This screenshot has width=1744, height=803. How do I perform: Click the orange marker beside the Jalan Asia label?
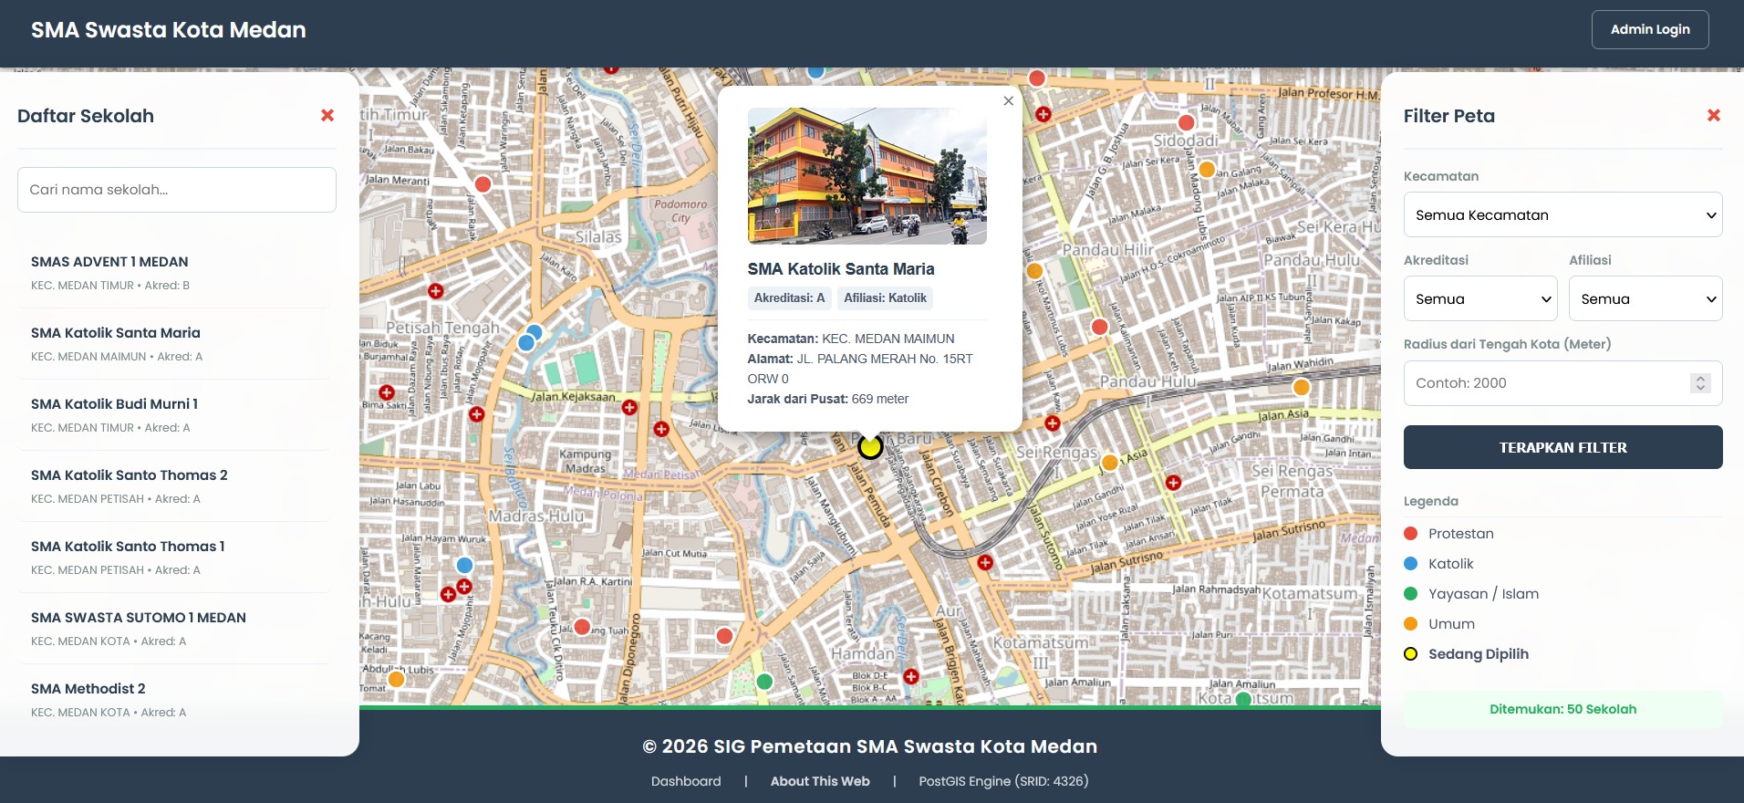click(1110, 463)
